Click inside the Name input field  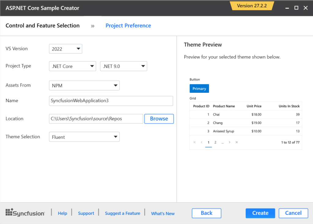[x=111, y=101]
